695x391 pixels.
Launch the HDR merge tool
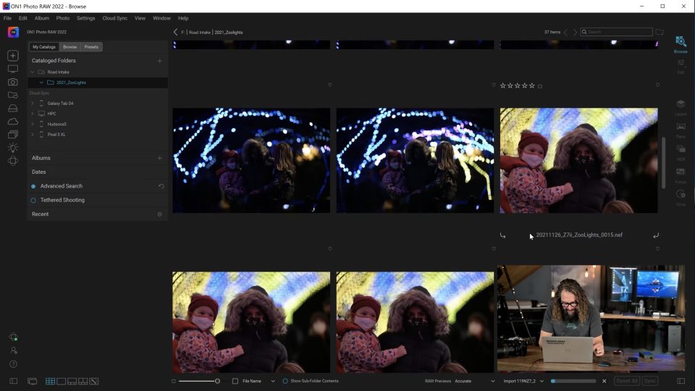(681, 149)
